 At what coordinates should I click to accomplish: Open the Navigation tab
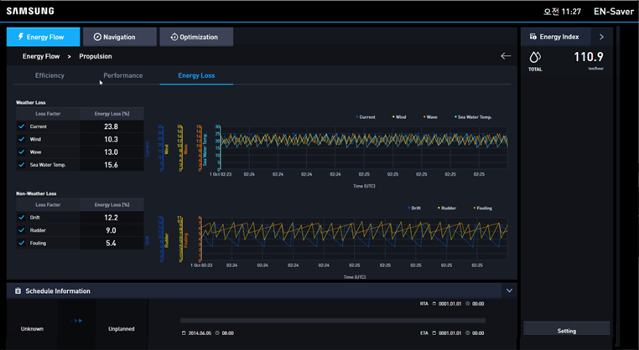pyautogui.click(x=120, y=37)
